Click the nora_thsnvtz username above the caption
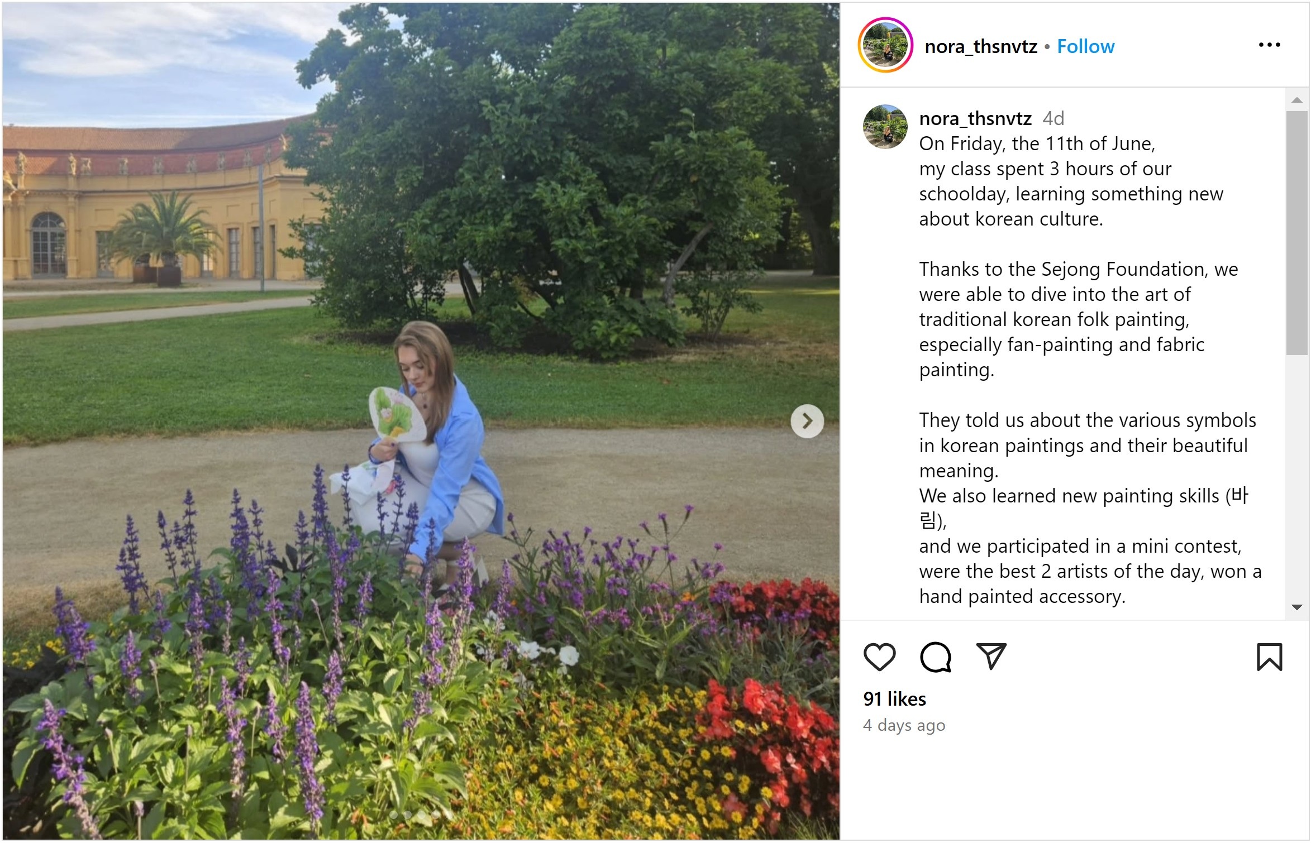 pyautogui.click(x=975, y=118)
